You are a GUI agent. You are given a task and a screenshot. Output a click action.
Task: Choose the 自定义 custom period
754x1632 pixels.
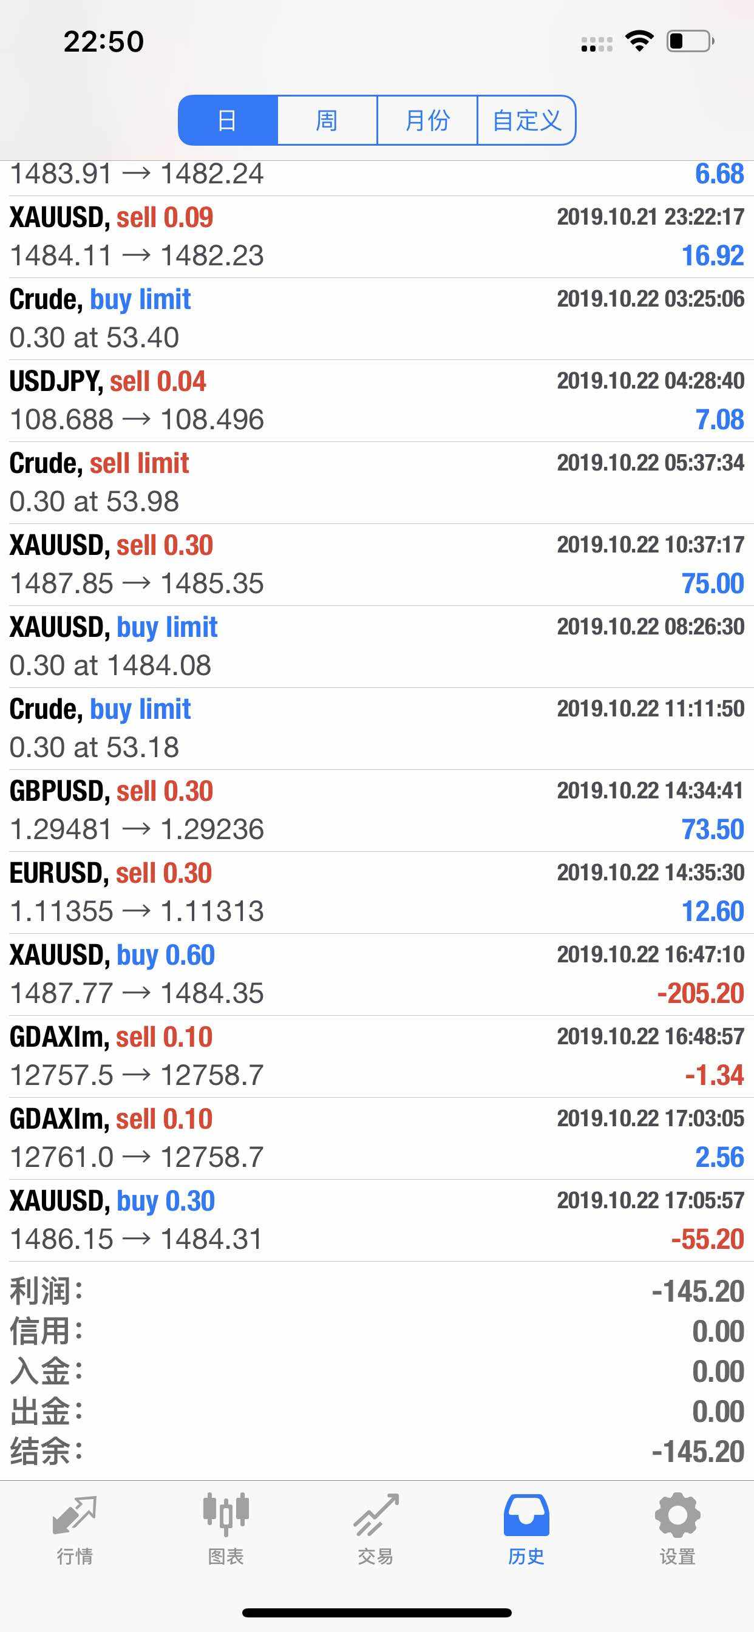click(526, 120)
